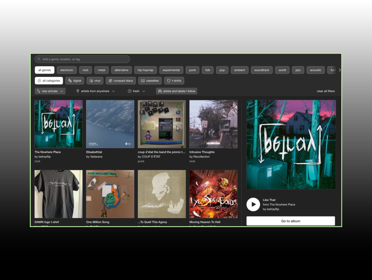Viewport: 372px width, 280px height.
Task: Open Moving Heaven To Hell cover
Action: (x=213, y=194)
